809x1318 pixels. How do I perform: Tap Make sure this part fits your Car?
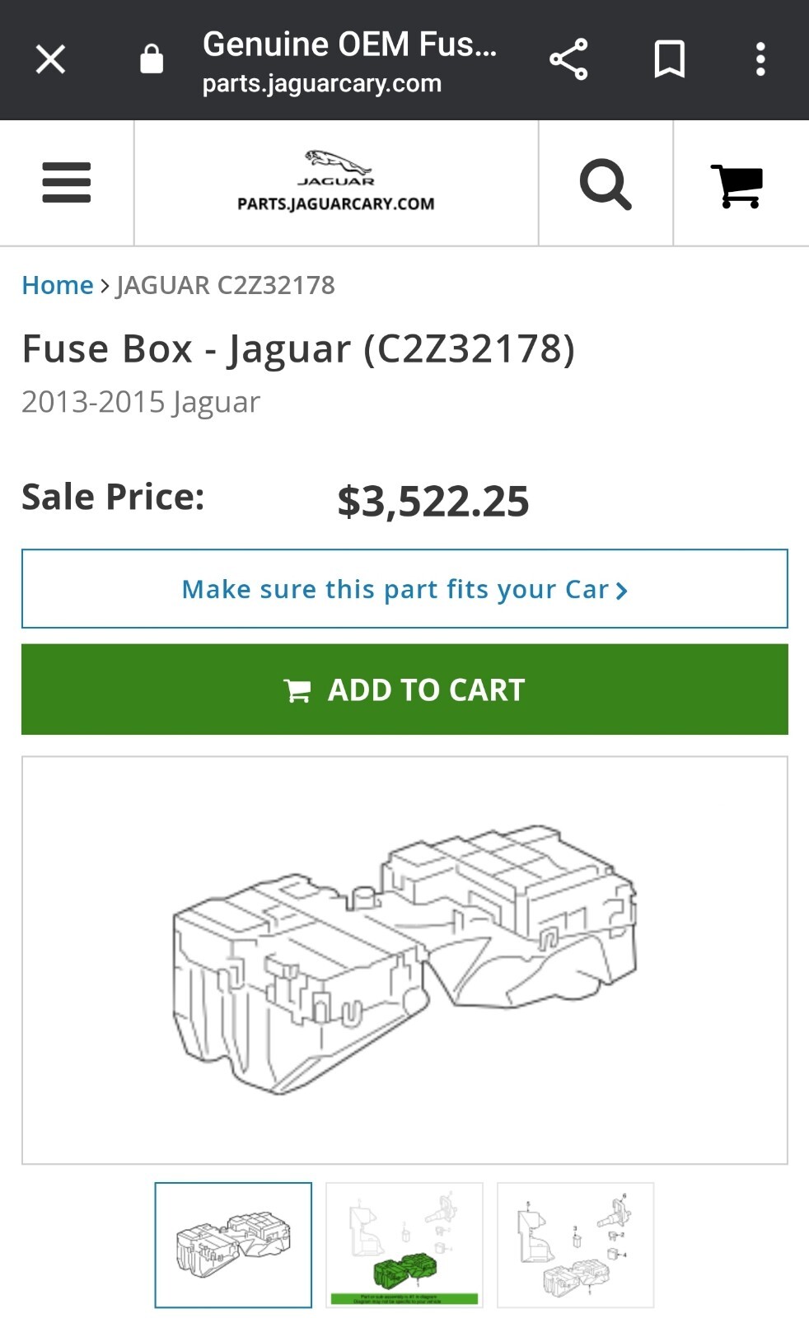point(395,589)
